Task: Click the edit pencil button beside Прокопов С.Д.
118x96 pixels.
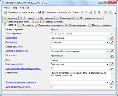Action: pos(112,38)
